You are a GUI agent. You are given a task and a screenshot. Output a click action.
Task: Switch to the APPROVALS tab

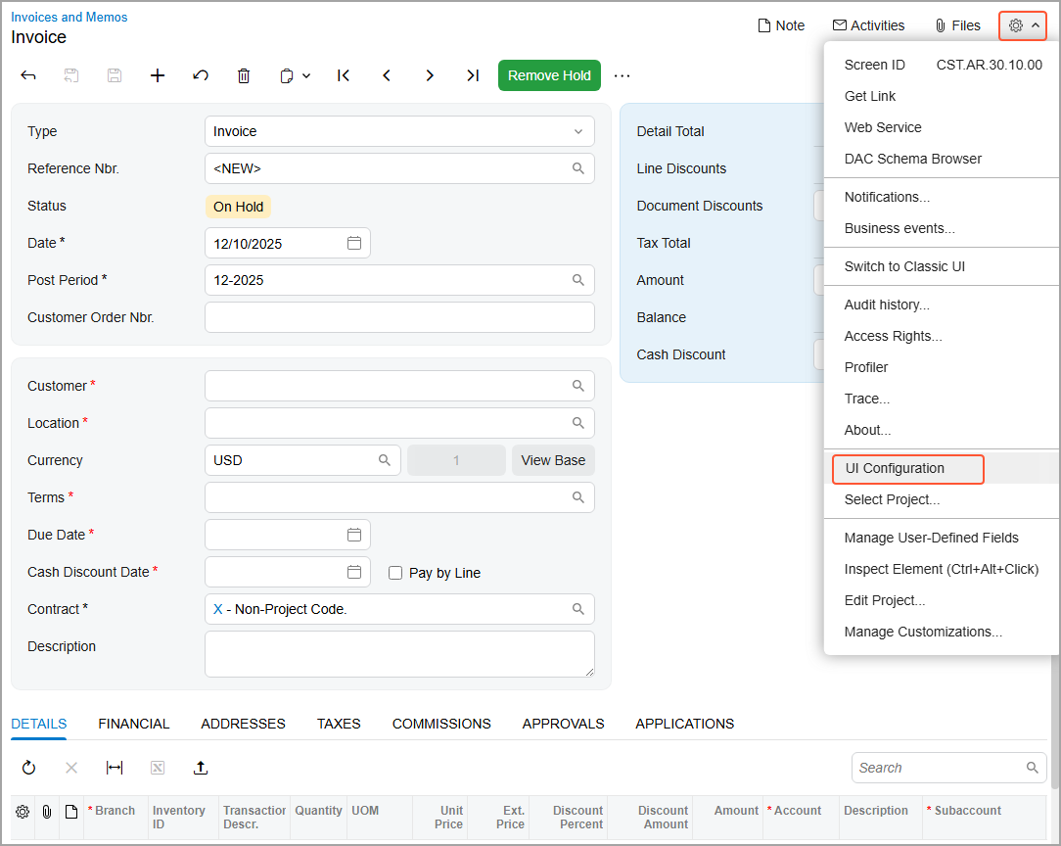coord(563,724)
